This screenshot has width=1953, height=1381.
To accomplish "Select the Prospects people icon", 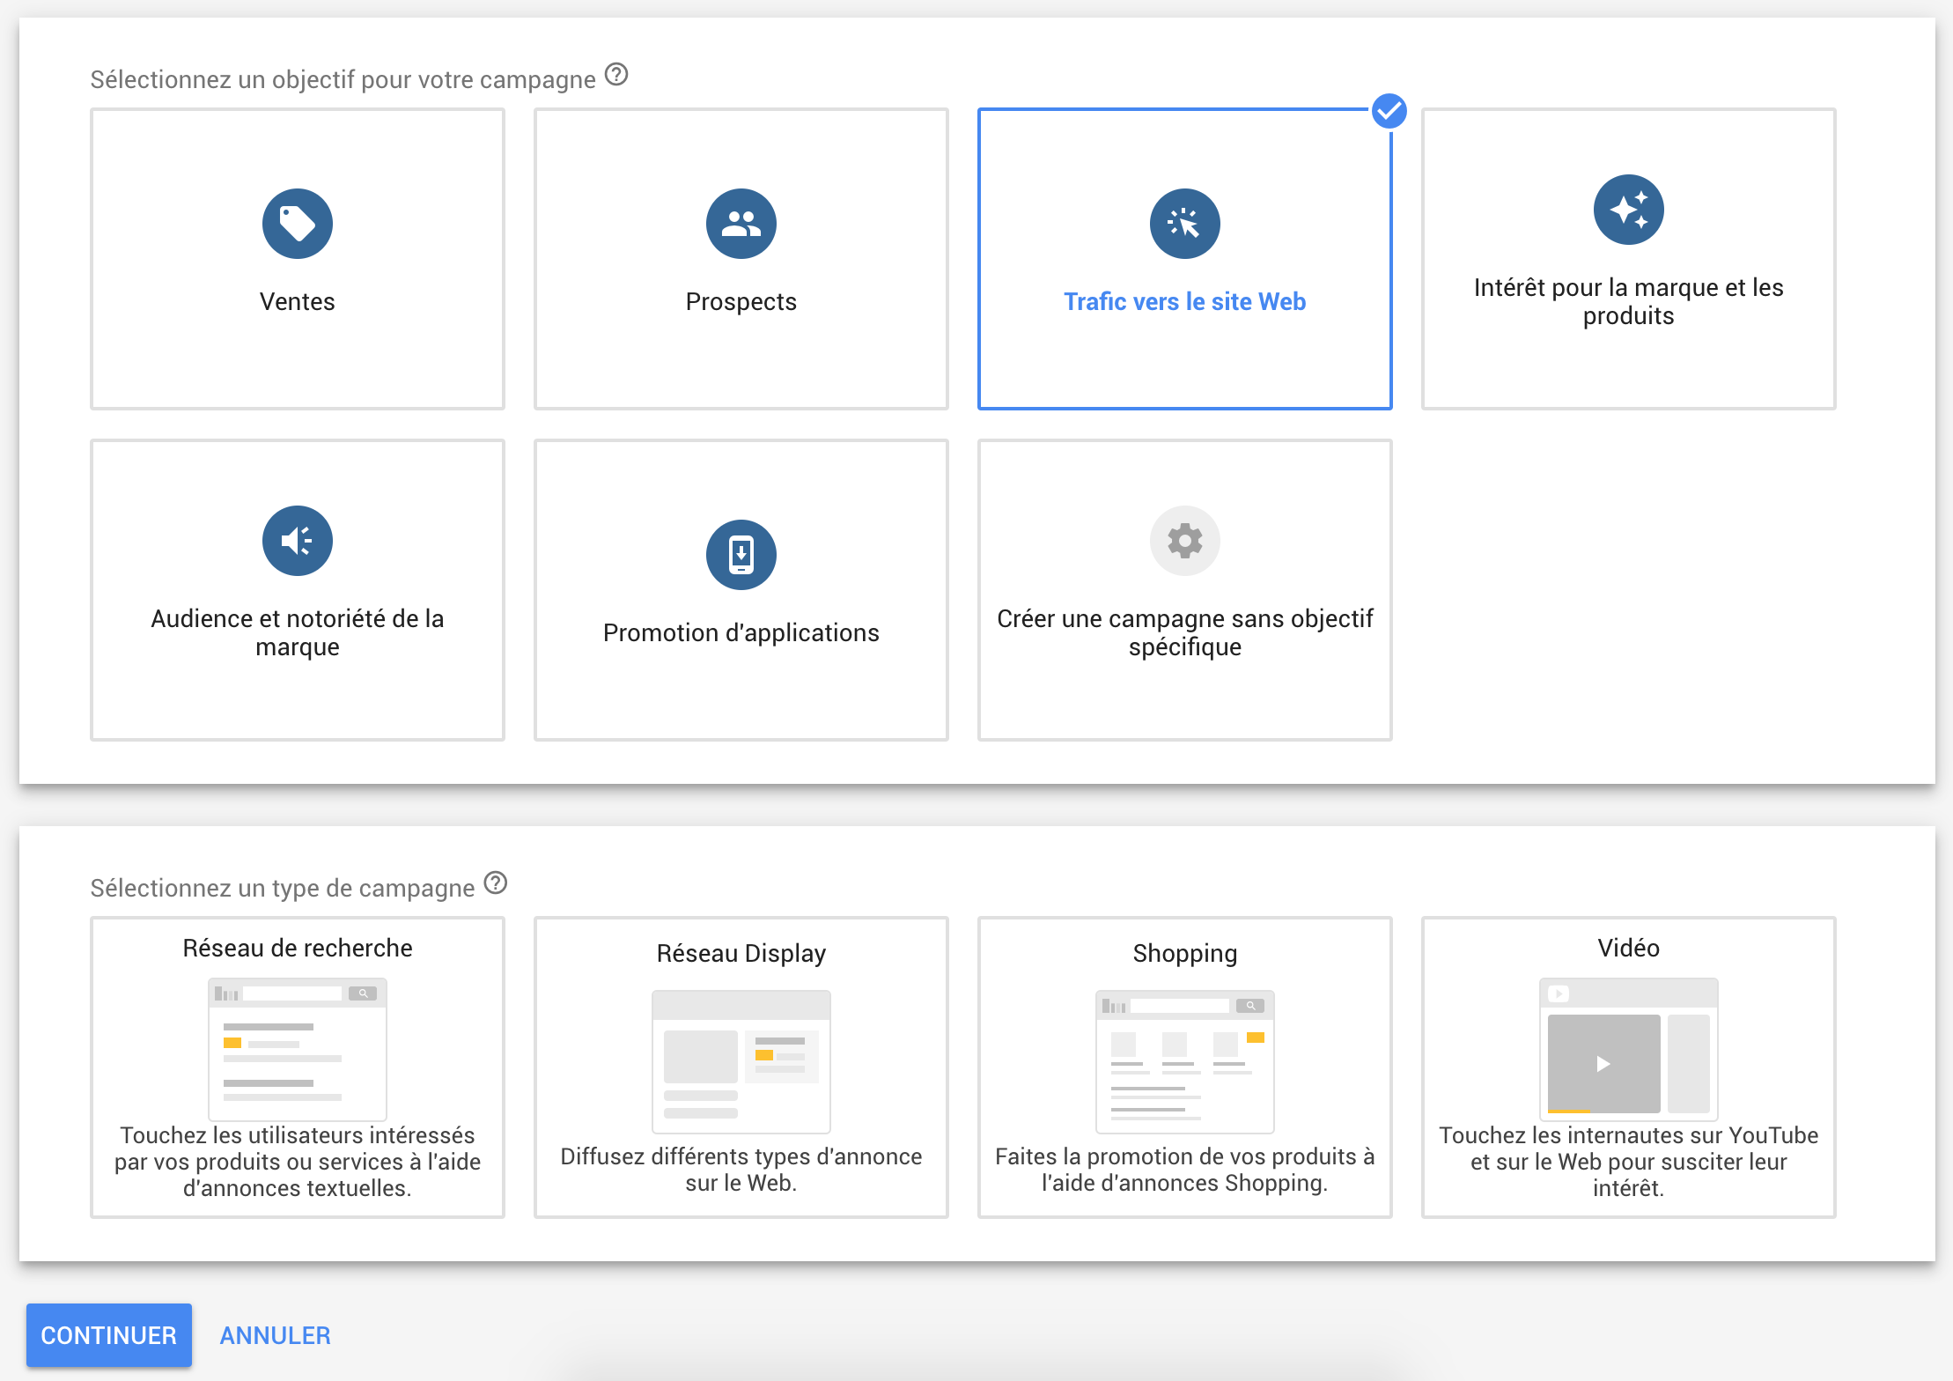I will click(741, 224).
